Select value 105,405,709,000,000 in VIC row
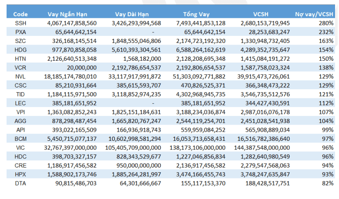339x199 pixels. tap(133, 148)
